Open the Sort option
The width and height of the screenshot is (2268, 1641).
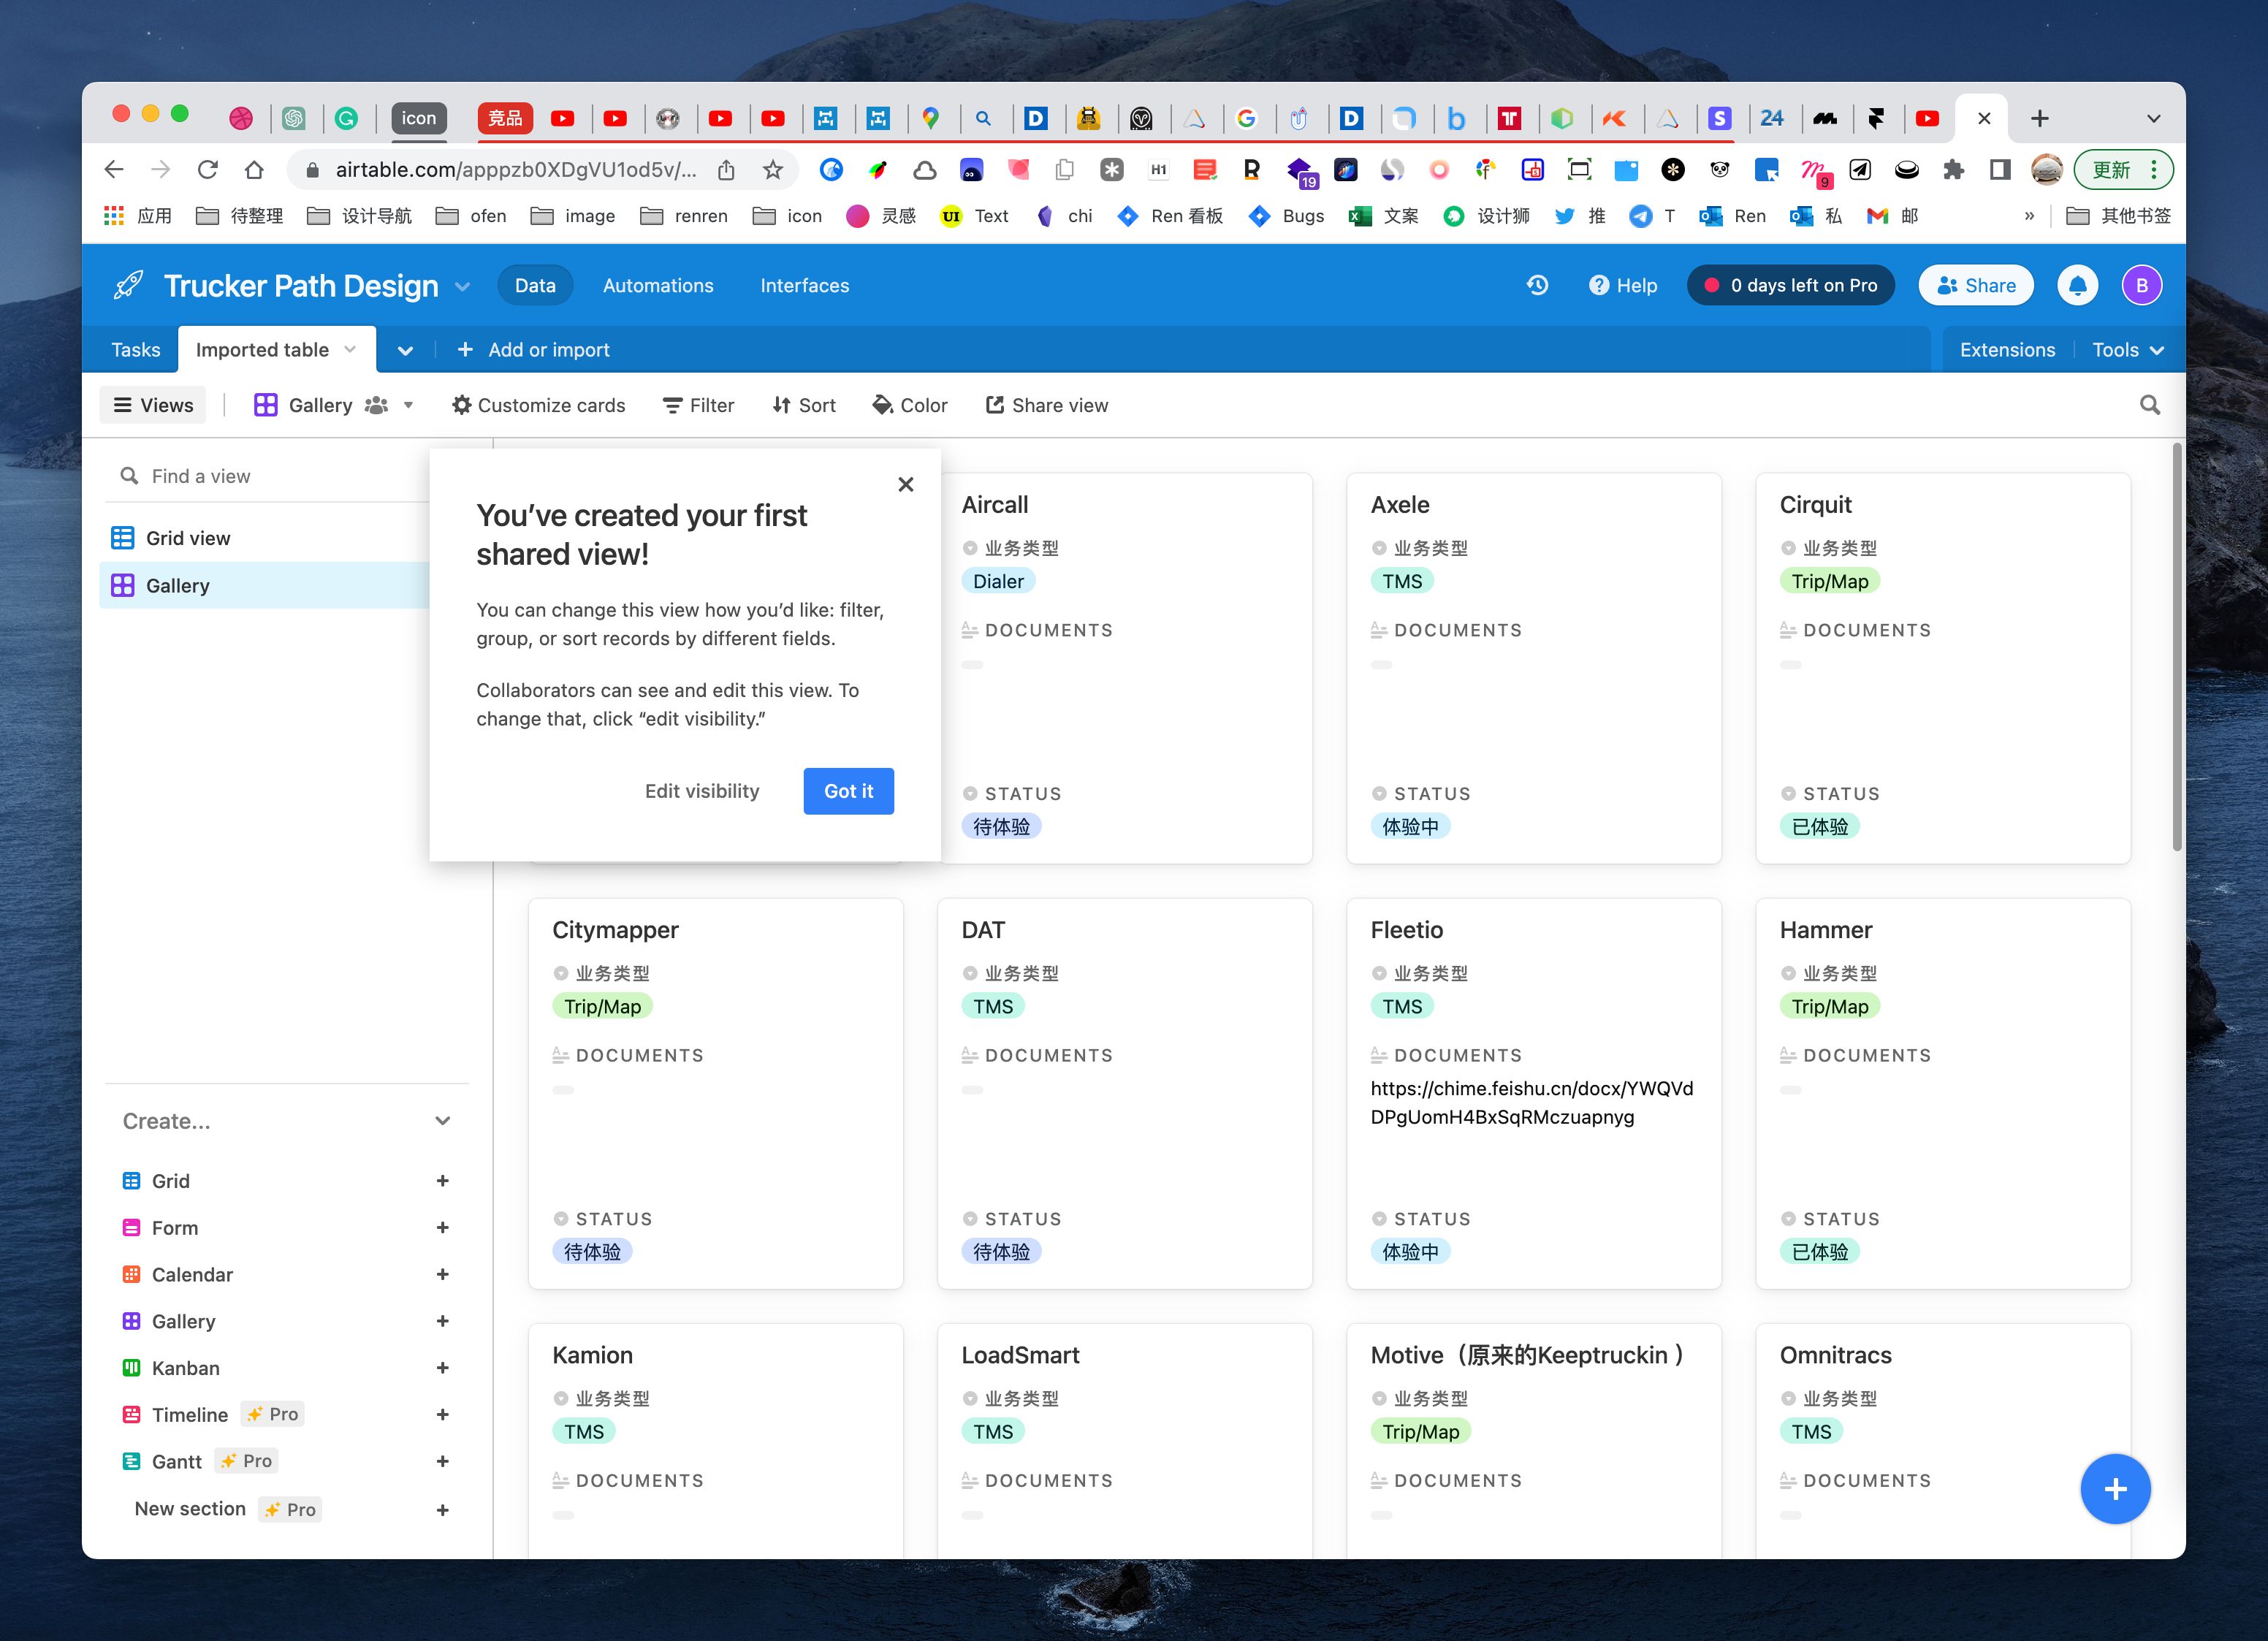(x=803, y=405)
